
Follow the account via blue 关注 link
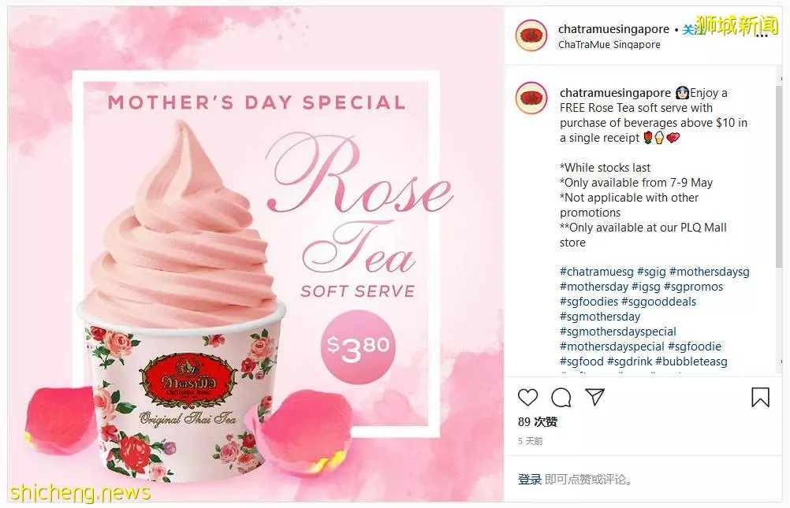(693, 30)
